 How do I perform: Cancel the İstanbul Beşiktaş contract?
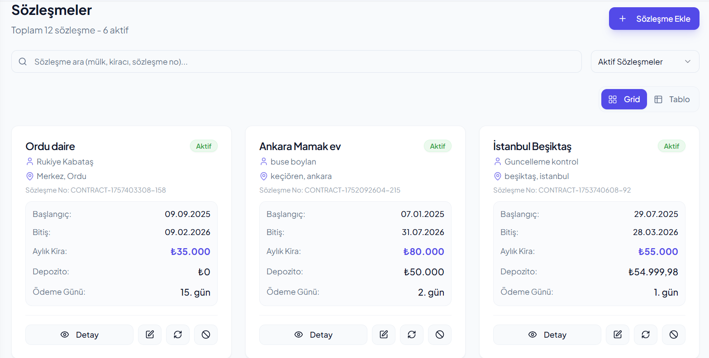pyautogui.click(x=674, y=334)
